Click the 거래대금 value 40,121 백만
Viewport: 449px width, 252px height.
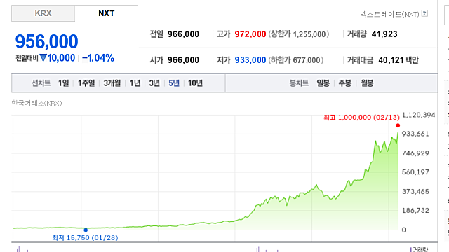[x=398, y=60]
